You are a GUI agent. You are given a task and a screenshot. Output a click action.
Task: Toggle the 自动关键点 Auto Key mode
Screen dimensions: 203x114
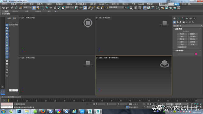click(169, 104)
